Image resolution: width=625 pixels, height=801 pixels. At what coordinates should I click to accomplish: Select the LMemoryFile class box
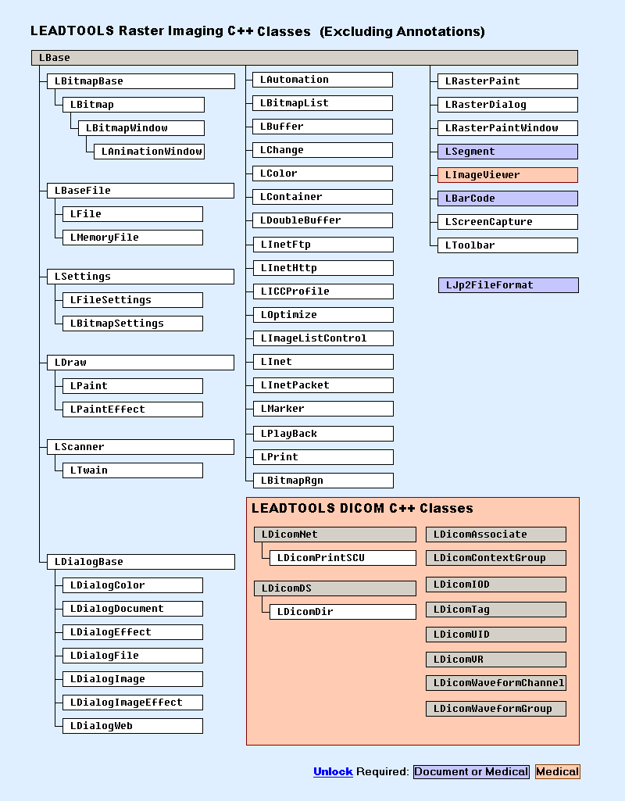pyautogui.click(x=133, y=238)
